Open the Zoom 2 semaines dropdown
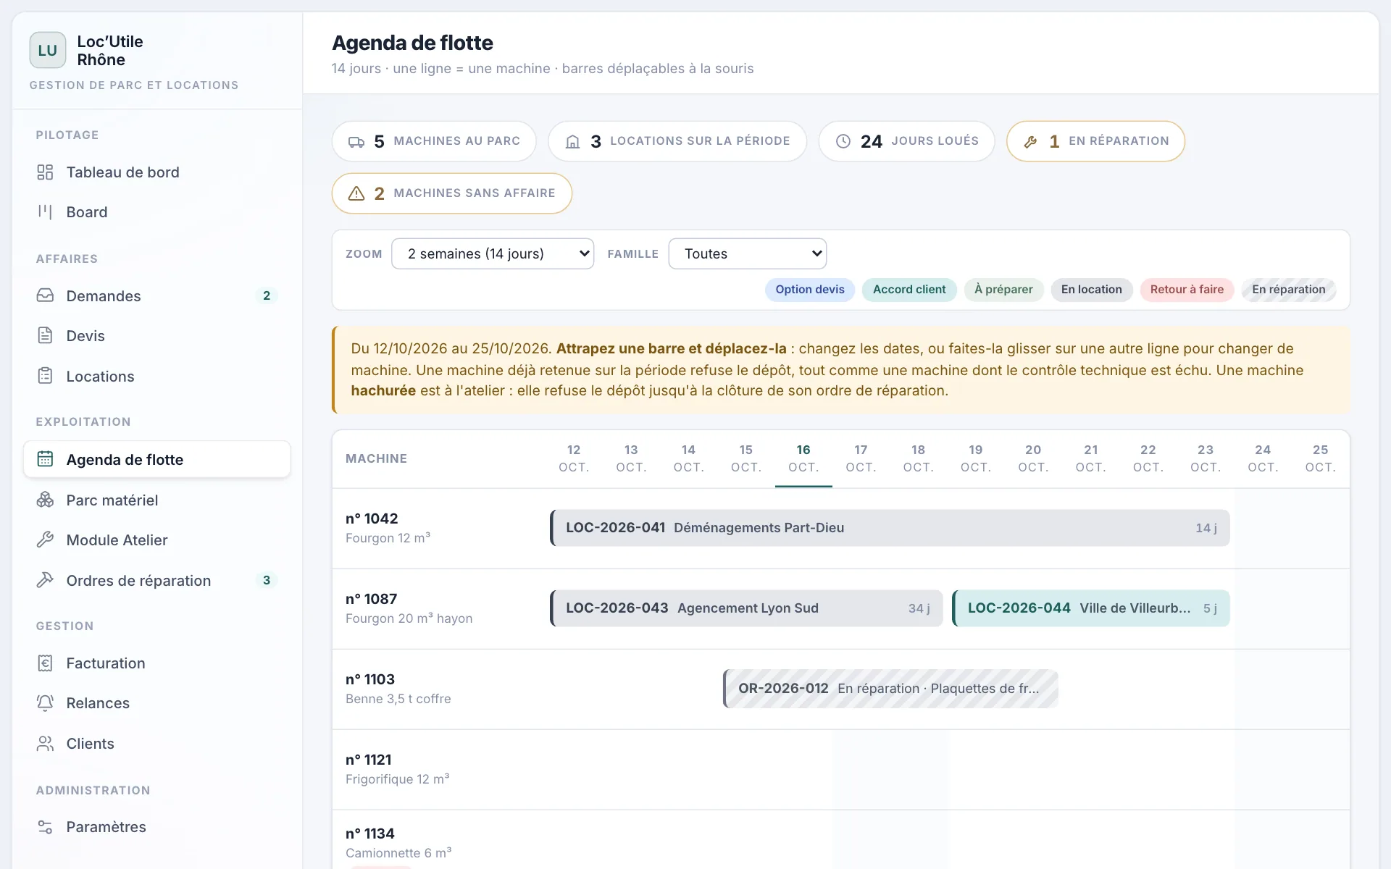1391x869 pixels. (x=493, y=253)
